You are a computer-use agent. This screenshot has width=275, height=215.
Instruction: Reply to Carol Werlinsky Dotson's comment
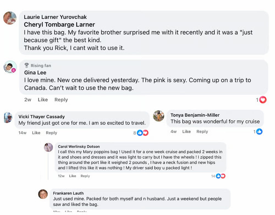coord(85,176)
